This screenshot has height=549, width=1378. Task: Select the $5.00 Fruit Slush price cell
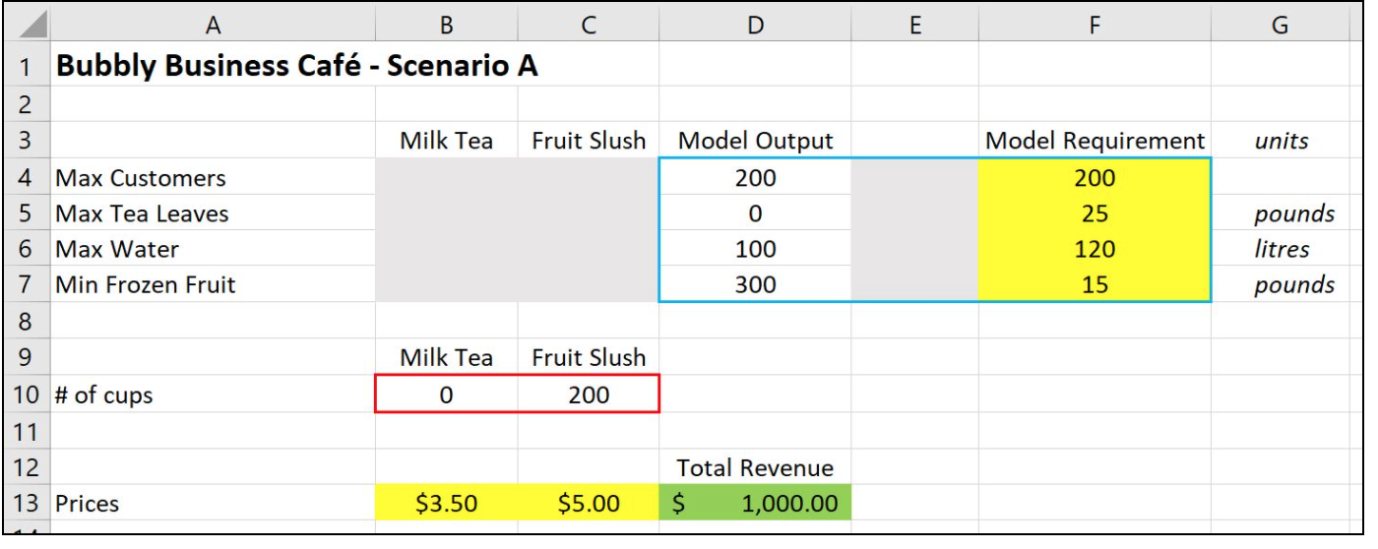589,503
